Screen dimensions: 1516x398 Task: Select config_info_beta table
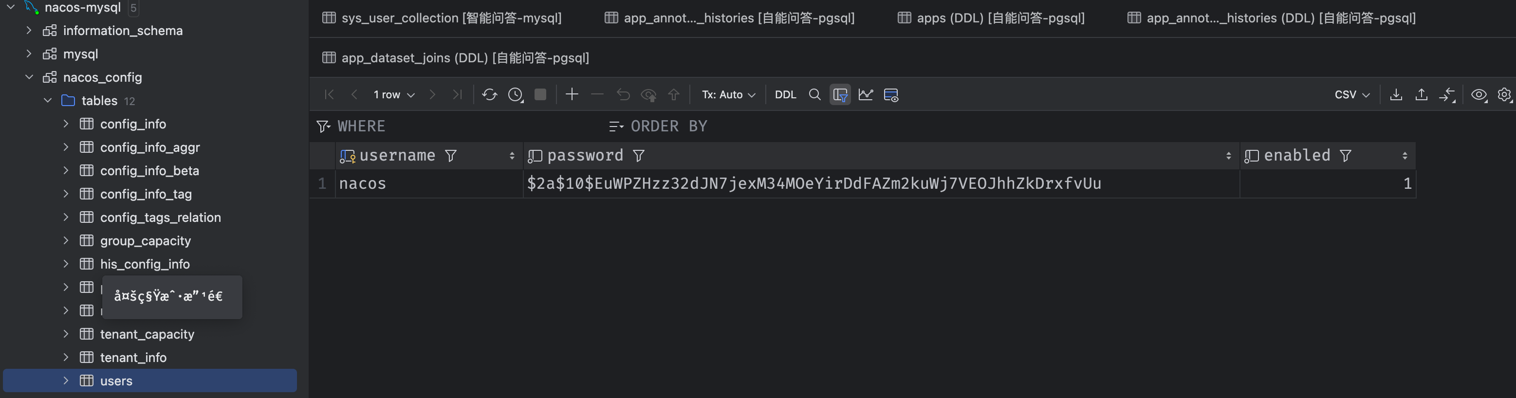pos(149,170)
